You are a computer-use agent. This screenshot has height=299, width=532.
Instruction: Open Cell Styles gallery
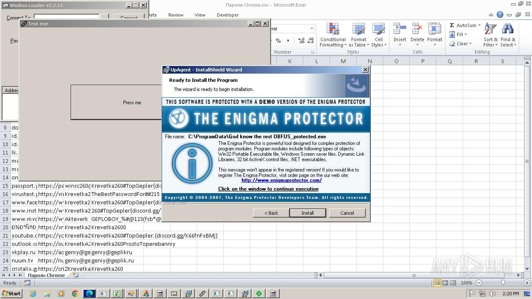click(379, 35)
